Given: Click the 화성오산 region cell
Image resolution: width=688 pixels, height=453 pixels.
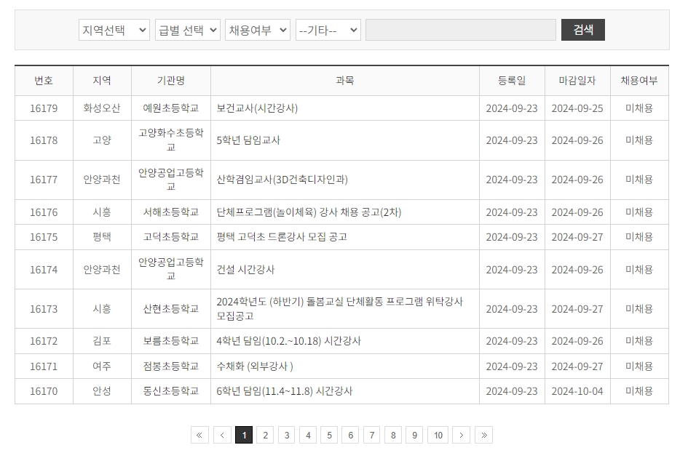Looking at the screenshot, I should 102,108.
